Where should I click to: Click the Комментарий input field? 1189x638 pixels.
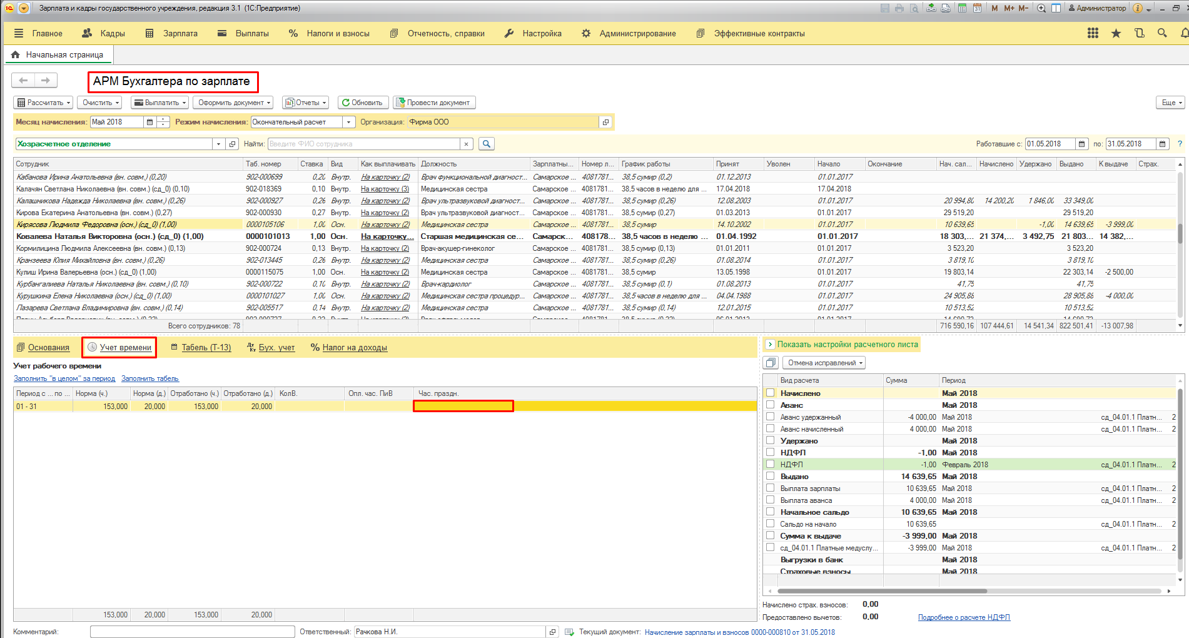click(192, 632)
